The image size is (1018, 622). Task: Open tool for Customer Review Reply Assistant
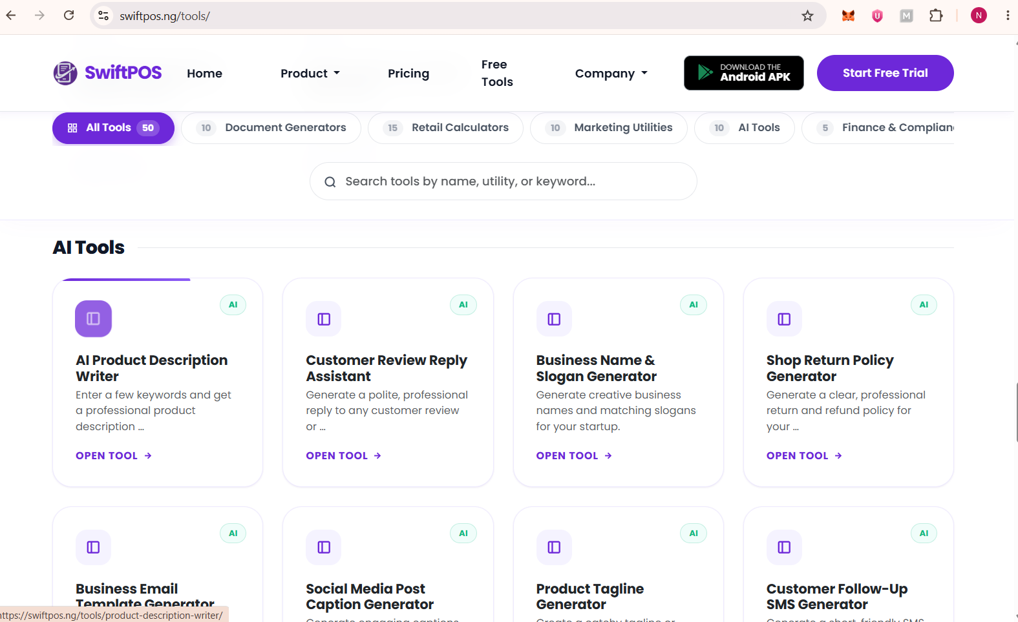click(x=344, y=456)
